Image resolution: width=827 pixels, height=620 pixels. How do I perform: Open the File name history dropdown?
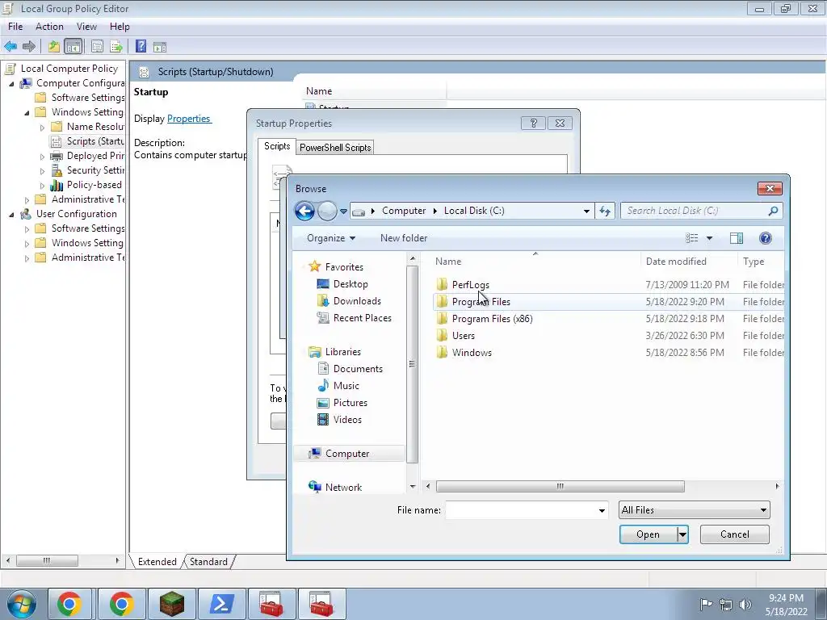(602, 510)
